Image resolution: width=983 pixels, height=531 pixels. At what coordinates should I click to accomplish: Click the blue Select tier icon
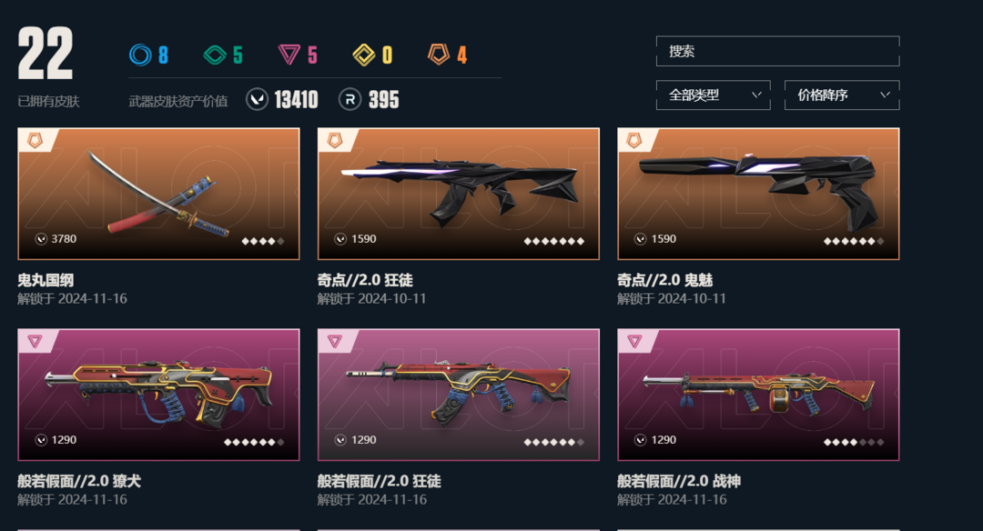pos(140,55)
